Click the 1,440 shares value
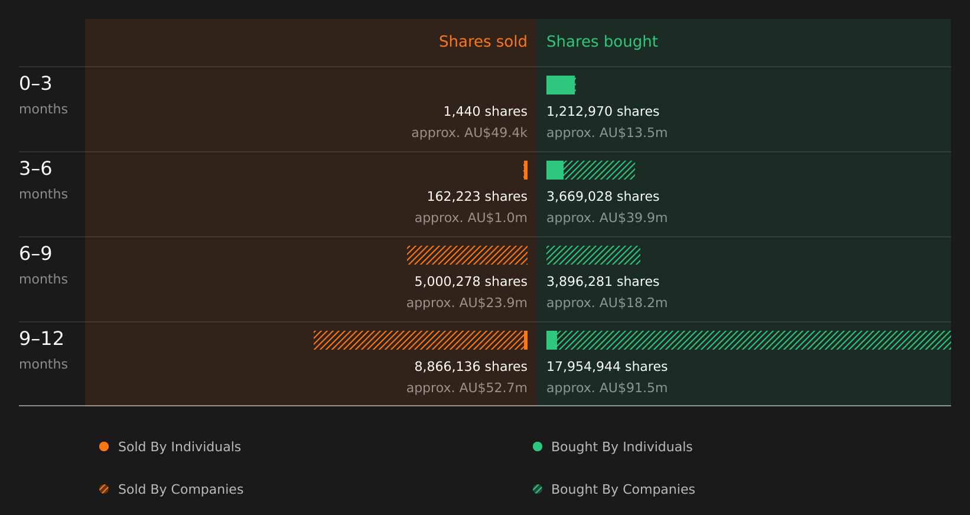 [485, 111]
